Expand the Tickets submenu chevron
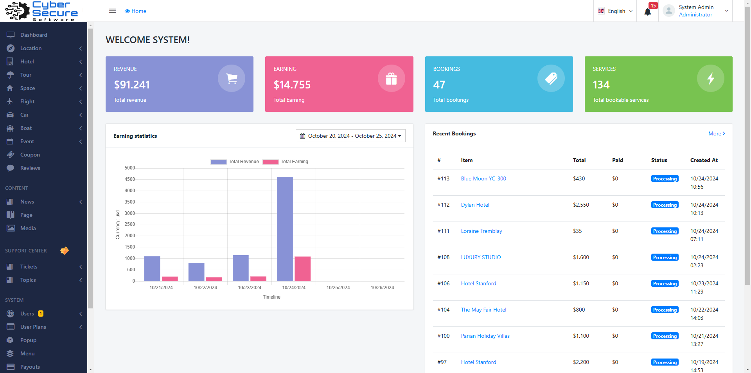The width and height of the screenshot is (751, 373). tap(81, 267)
